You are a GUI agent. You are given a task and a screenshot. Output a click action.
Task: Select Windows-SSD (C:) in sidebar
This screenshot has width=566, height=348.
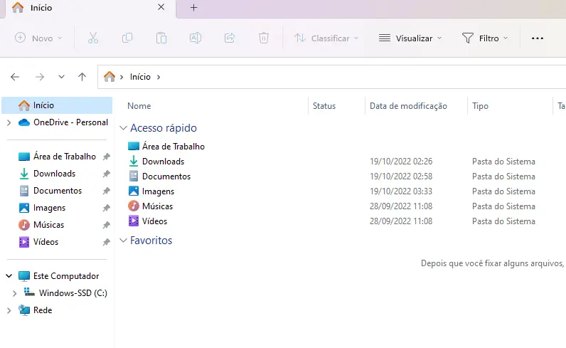[x=72, y=293]
